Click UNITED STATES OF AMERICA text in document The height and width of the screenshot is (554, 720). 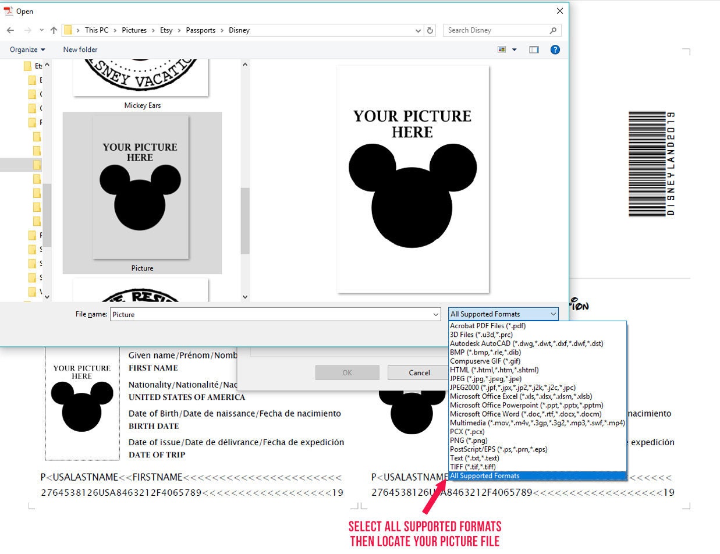[x=187, y=397]
